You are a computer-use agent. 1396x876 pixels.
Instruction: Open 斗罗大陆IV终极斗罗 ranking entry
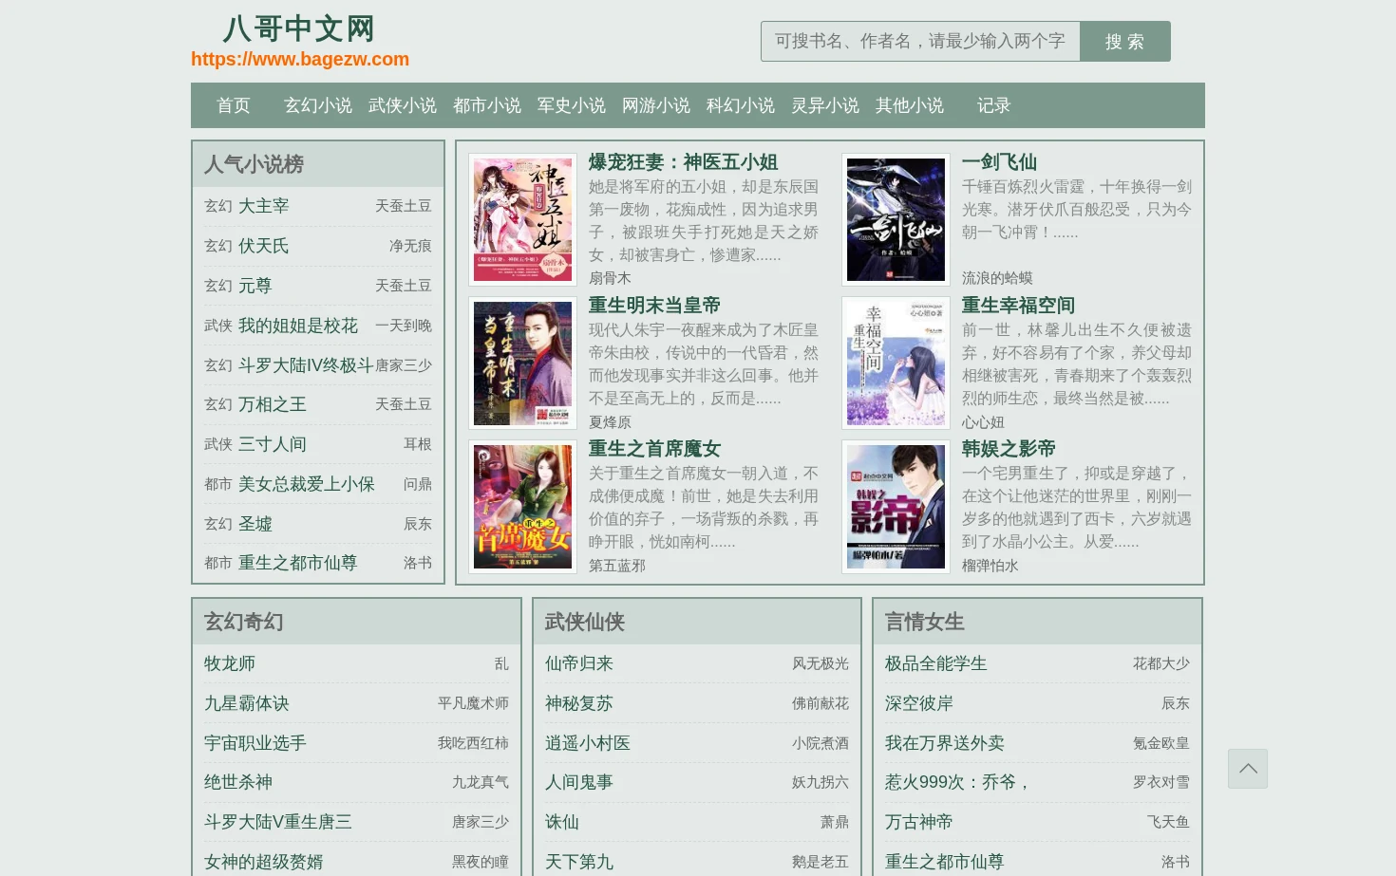coord(306,365)
